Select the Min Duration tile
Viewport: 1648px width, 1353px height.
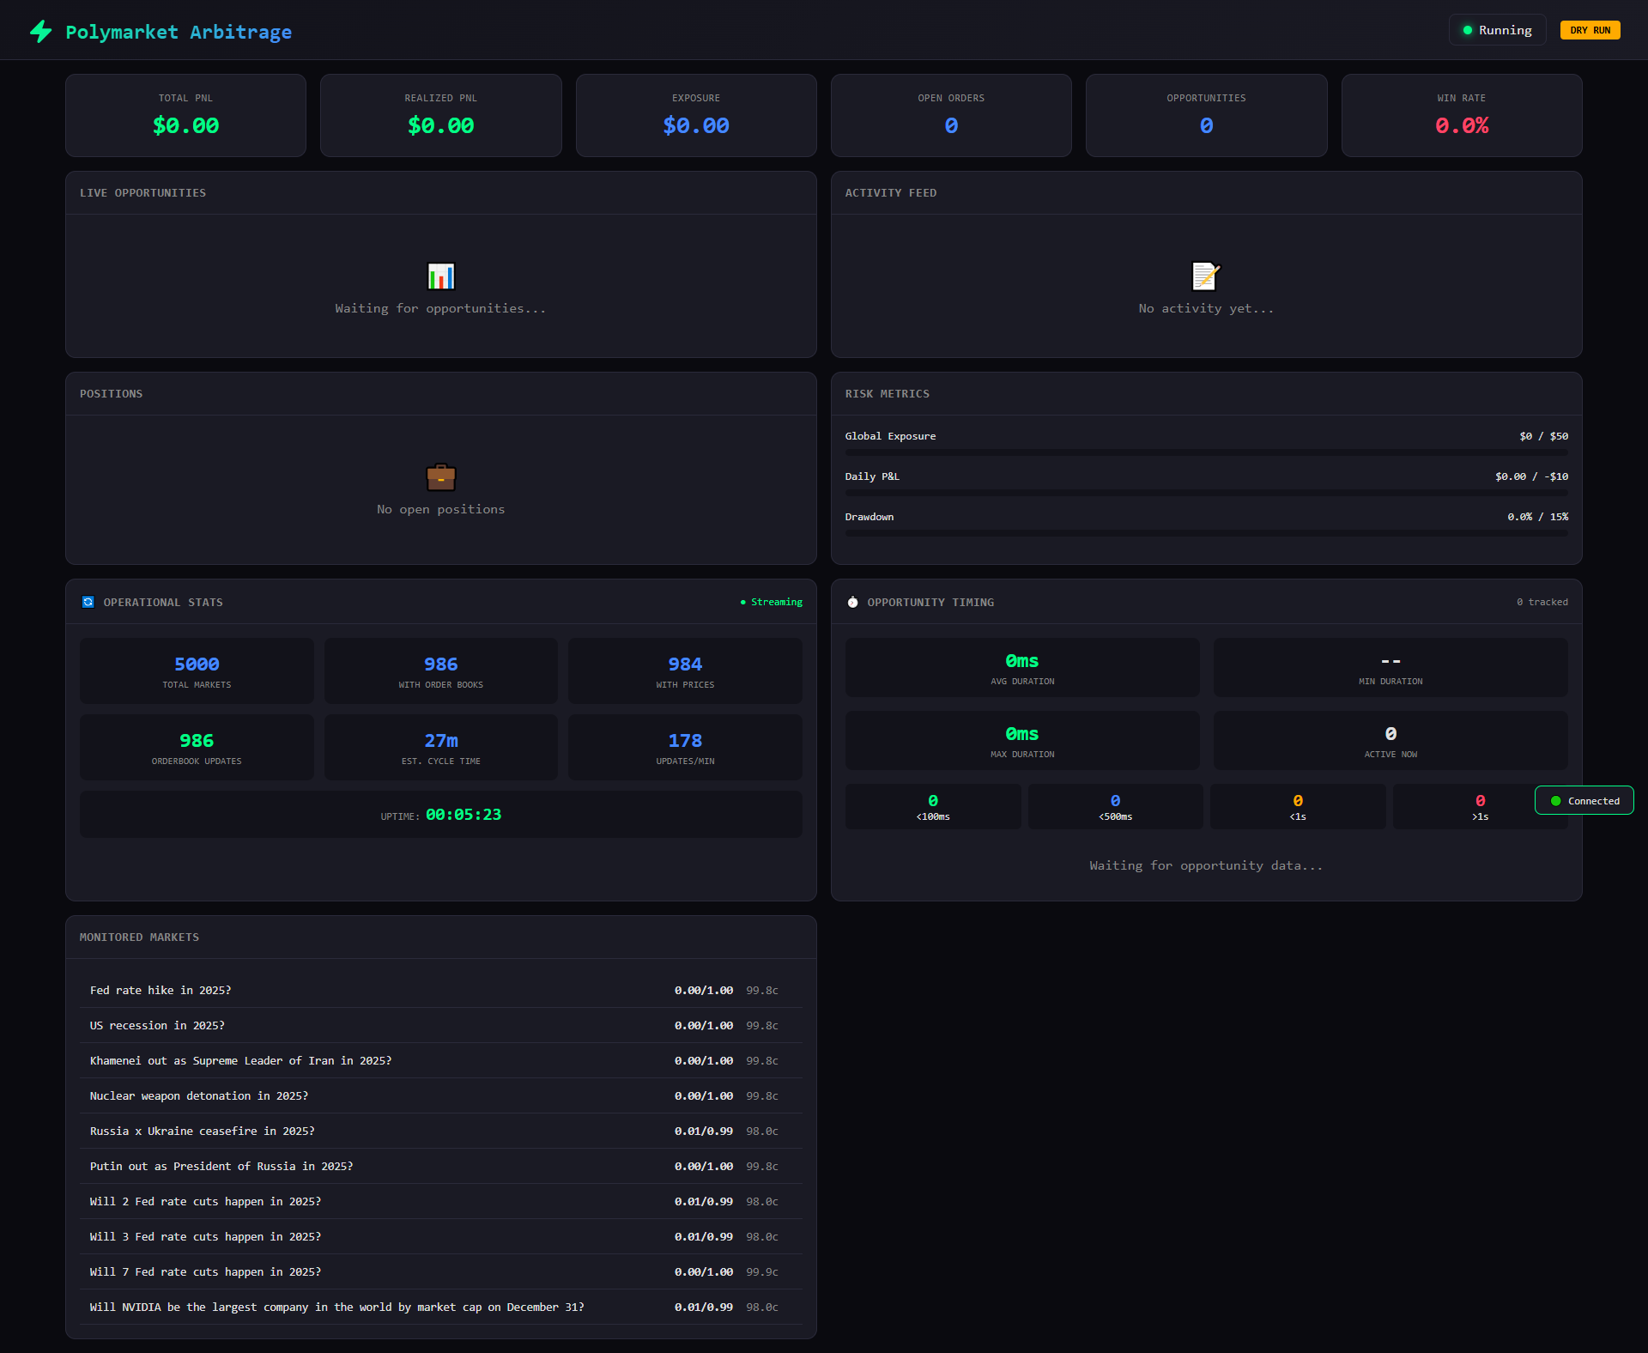(x=1390, y=668)
